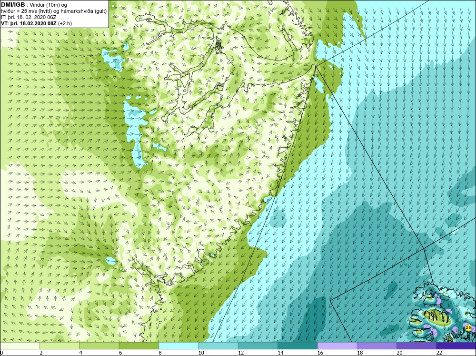476x356 pixels.
Task: Click the yellow gust label showing 26
Action: (468, 328)
